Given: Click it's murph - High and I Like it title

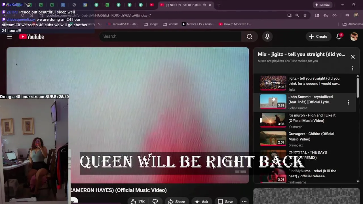Looking at the screenshot, I should tap(312, 118).
